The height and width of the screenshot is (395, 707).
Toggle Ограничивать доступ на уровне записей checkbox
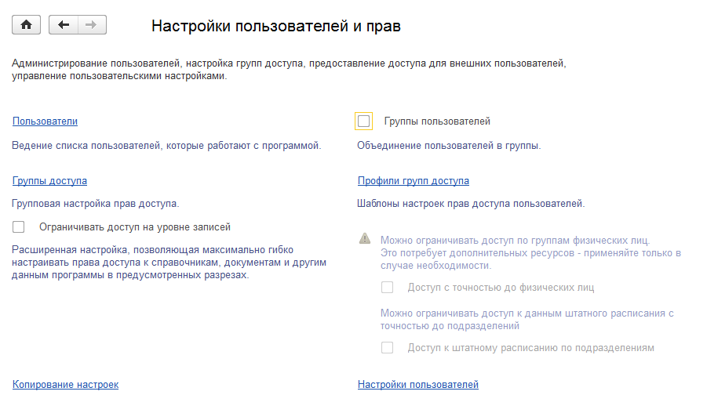coord(20,227)
